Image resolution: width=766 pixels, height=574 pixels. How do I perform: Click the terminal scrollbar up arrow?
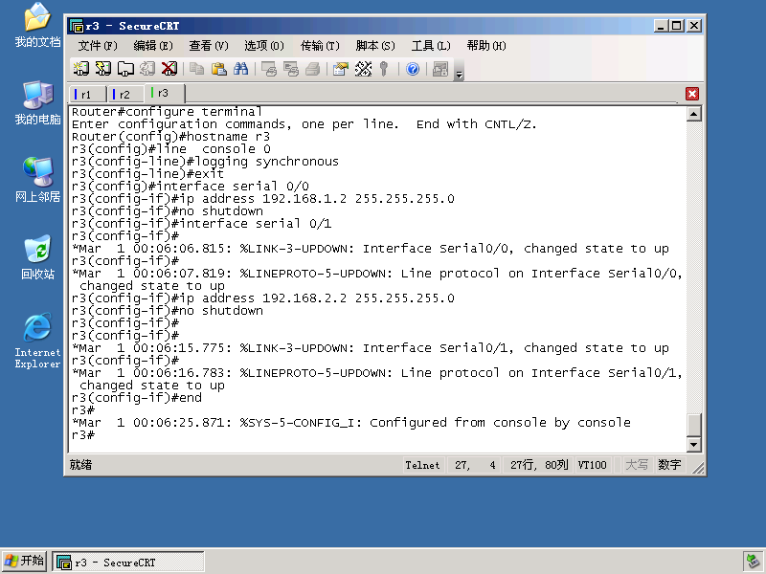pos(693,114)
